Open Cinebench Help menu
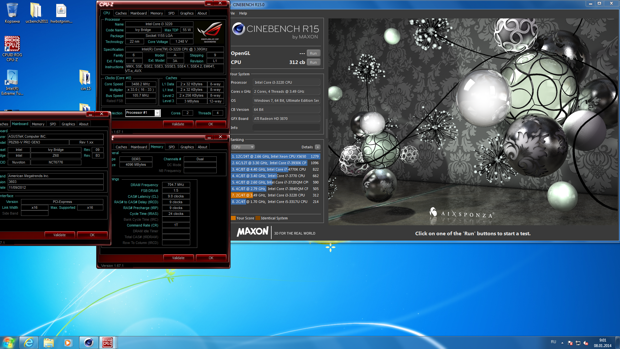This screenshot has height=349, width=620. tap(243, 13)
